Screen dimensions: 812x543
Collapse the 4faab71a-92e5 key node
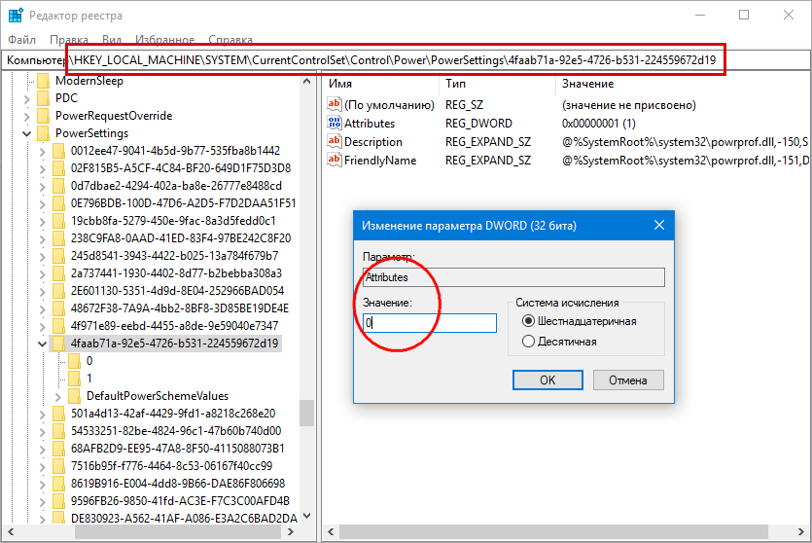(43, 344)
